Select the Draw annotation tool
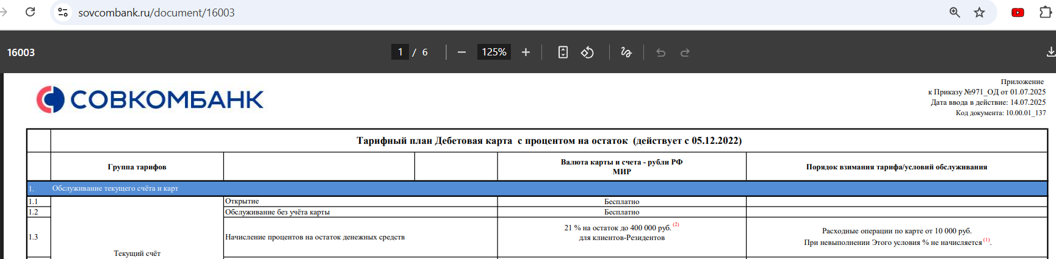Screen dimensions: 1056x259 click(x=626, y=52)
